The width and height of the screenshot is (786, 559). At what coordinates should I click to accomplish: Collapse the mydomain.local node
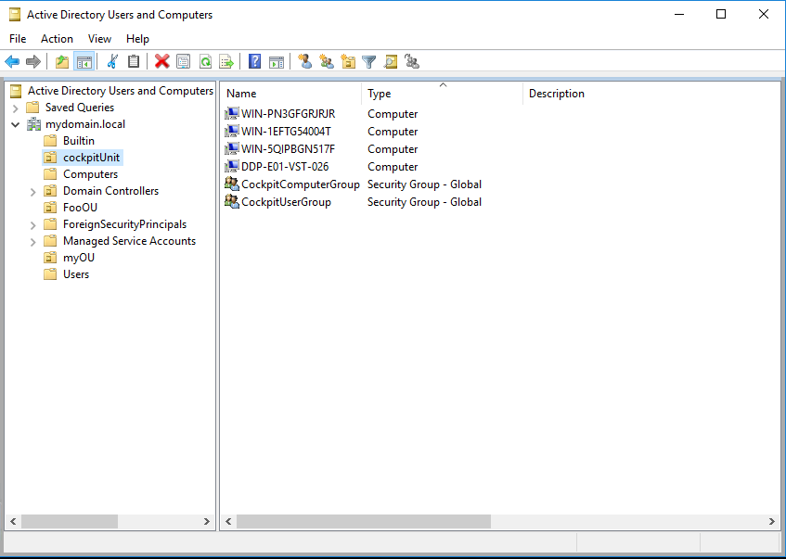point(16,124)
